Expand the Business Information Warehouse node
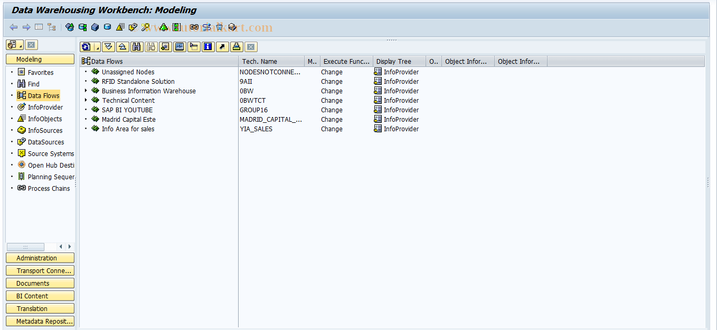Viewport: 717px width, 330px height. [87, 91]
